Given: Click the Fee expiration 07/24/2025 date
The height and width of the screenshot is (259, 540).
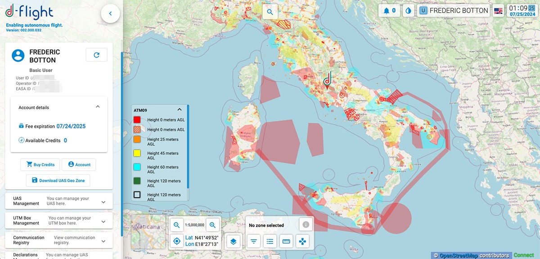Looking at the screenshot, I should [71, 126].
